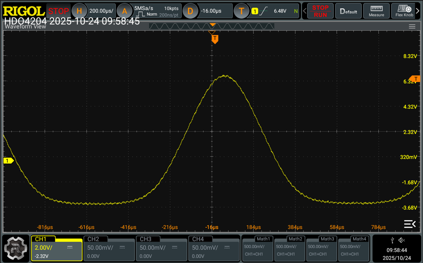Screen dimensions: 423x263
Task: Click the RIGOL logo
Action: [24, 11]
